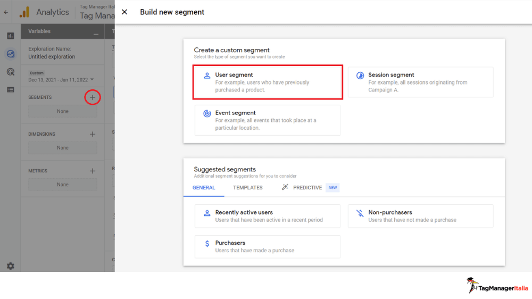The image size is (532, 299).
Task: Open the date range dropdown
Action: click(x=61, y=80)
